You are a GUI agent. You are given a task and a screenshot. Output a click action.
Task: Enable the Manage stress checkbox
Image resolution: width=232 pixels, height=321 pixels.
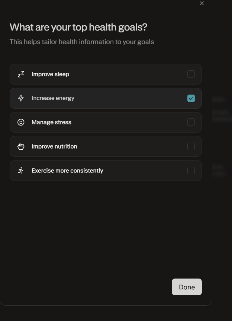coord(191,122)
